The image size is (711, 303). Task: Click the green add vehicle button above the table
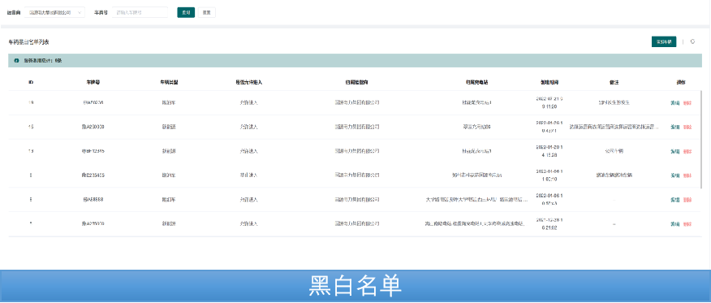[664, 41]
